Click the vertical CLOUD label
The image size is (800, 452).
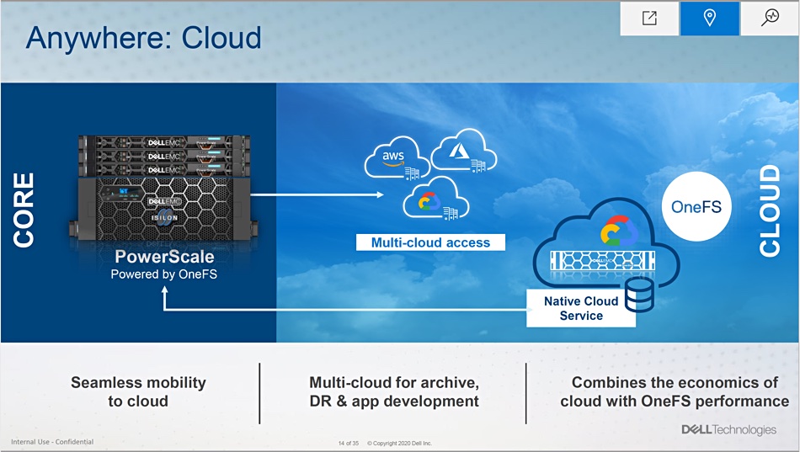770,210
